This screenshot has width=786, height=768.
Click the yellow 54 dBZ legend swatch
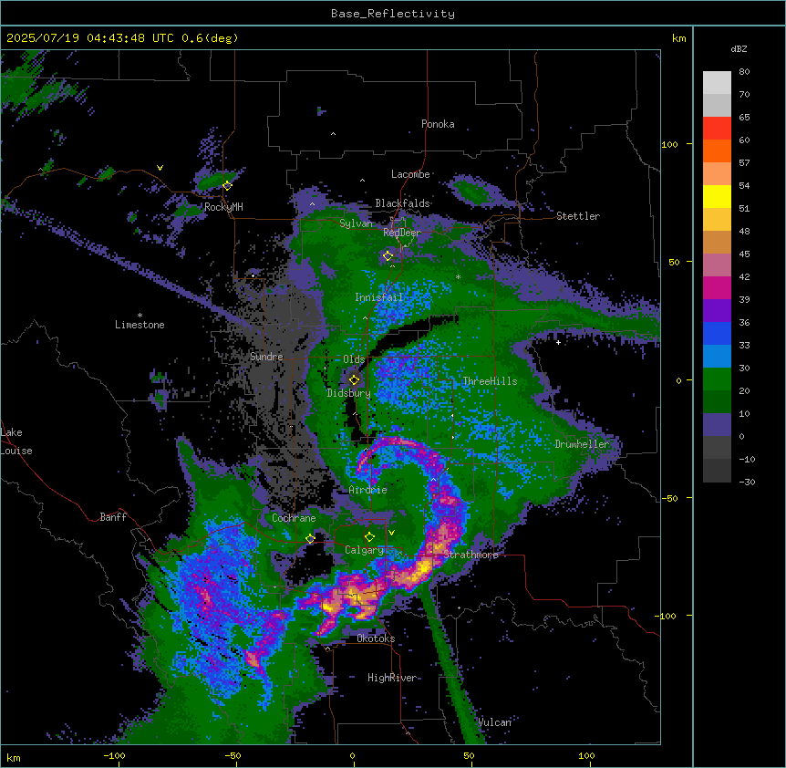click(x=717, y=196)
